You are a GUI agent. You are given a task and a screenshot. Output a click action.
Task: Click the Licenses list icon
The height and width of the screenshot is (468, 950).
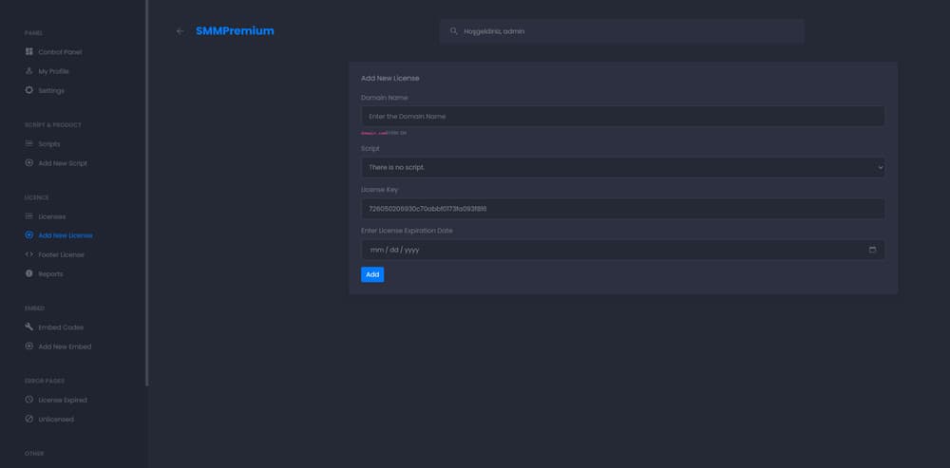tap(29, 216)
